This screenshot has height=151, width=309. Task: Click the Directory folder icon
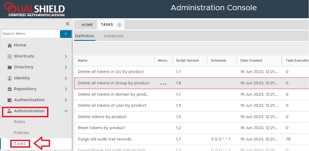[x=10, y=67]
